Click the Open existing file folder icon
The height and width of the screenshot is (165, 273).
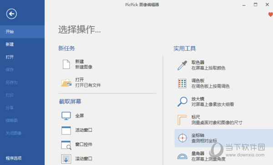[x=66, y=82]
